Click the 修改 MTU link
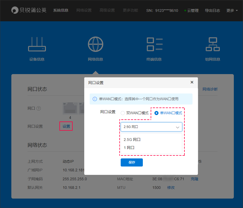Image resolution: width=243 pixels, height=208 pixels. coord(171,188)
